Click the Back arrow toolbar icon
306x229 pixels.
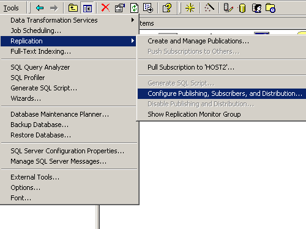click(40, 8)
